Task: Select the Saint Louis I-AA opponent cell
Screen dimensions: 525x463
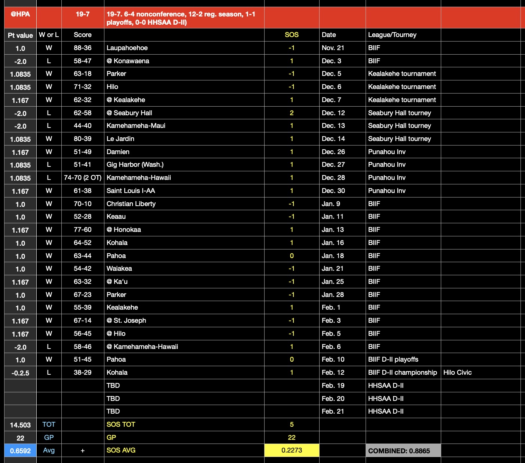Action: click(131, 191)
